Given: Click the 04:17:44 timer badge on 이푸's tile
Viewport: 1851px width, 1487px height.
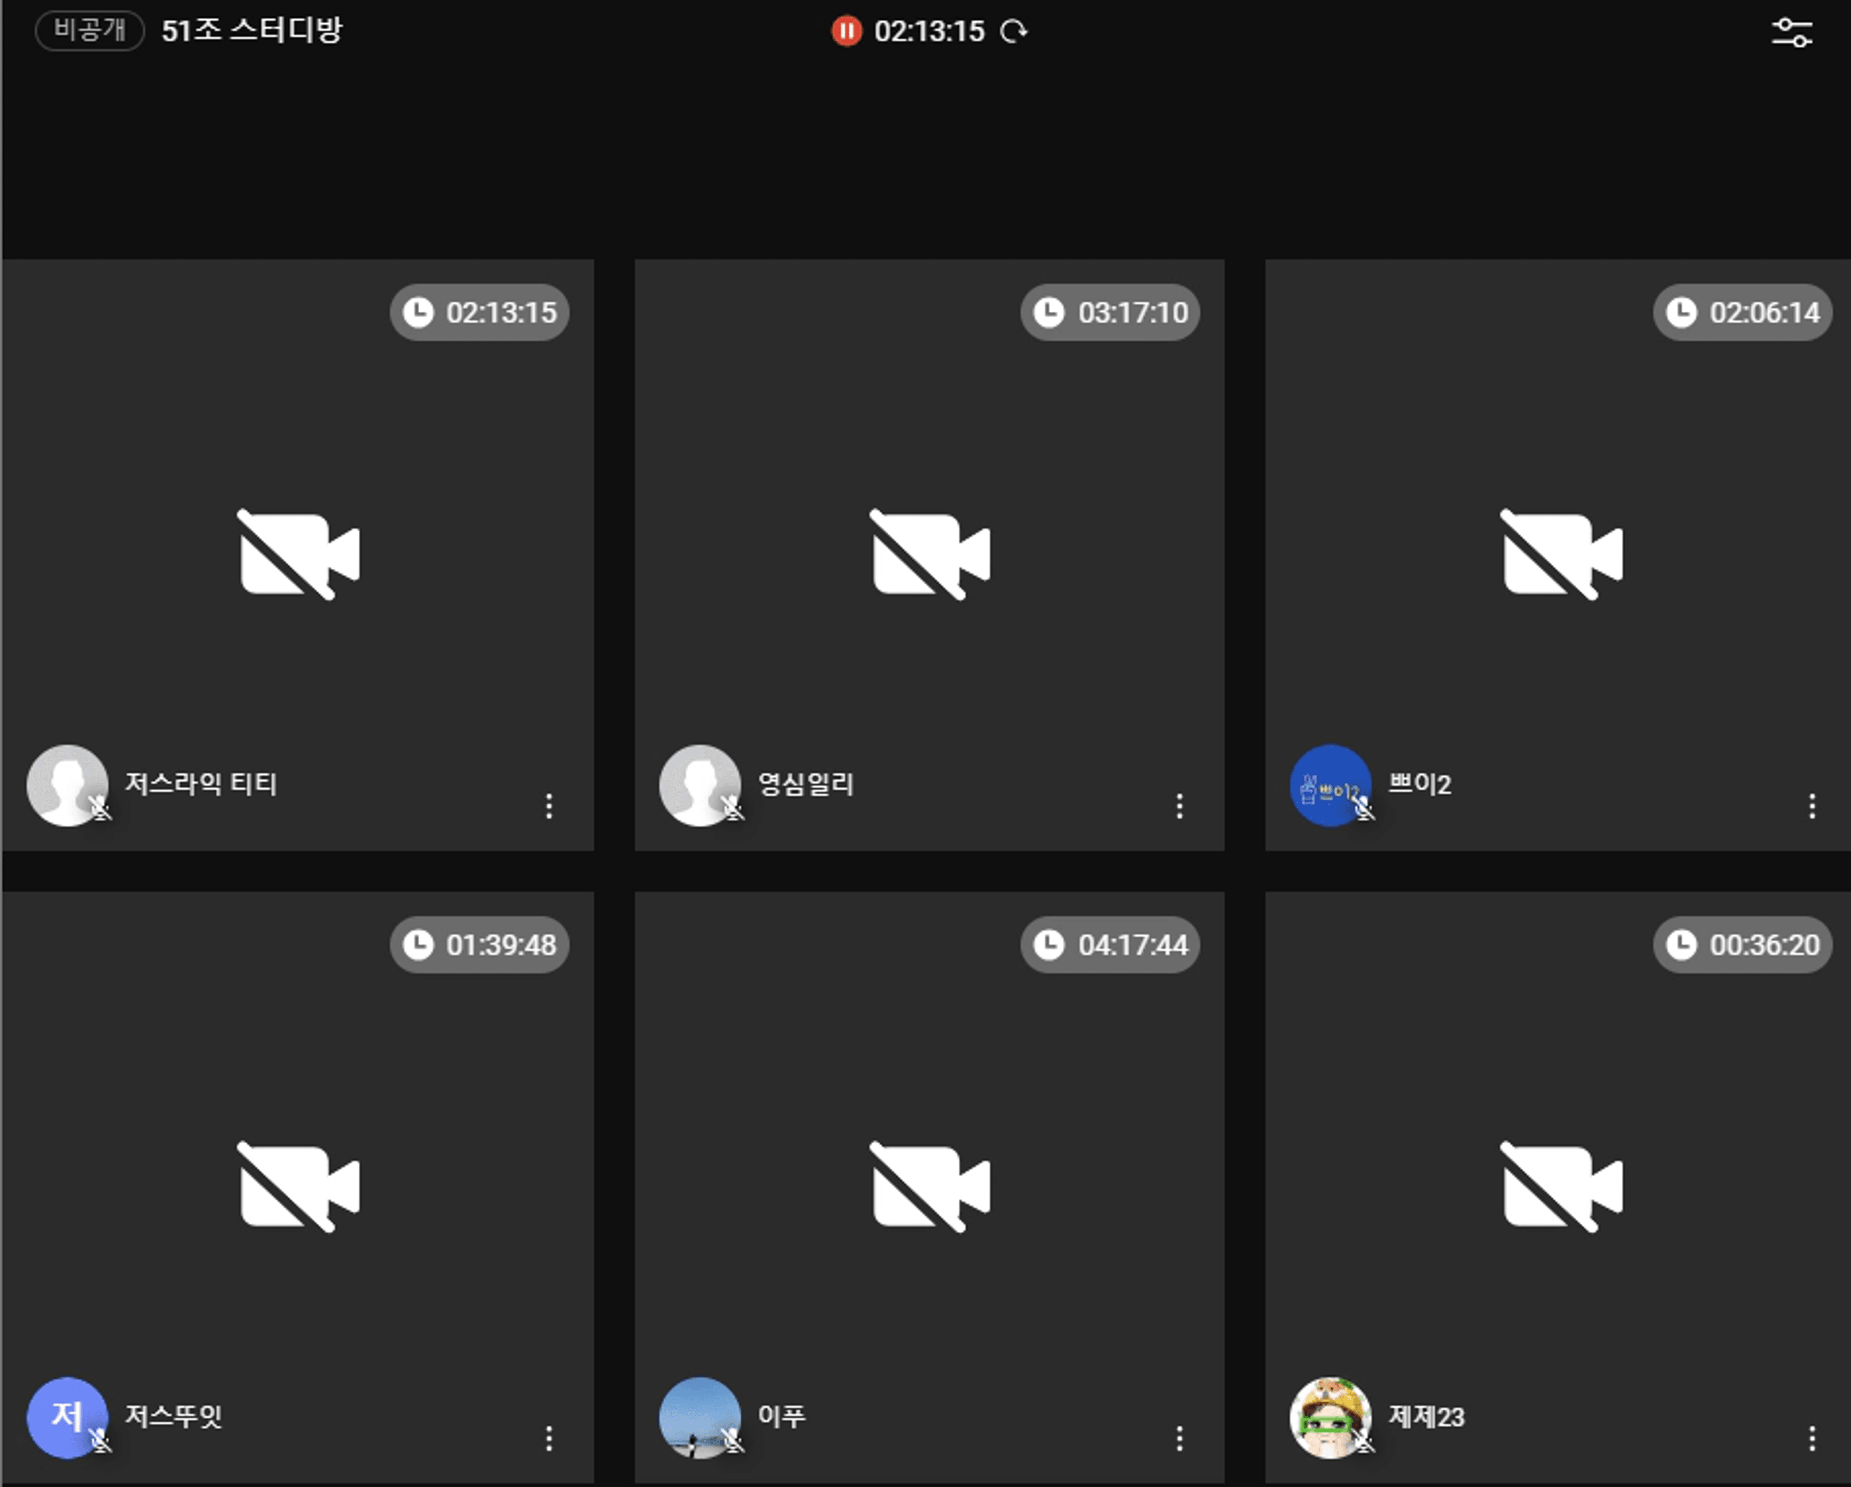Looking at the screenshot, I should coord(1110,945).
